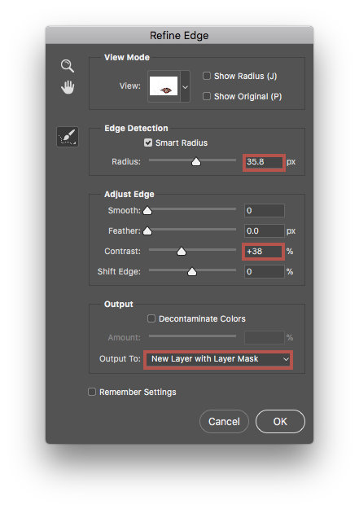Enable the Show Original (P) checkbox
The image size is (359, 509).
[207, 96]
